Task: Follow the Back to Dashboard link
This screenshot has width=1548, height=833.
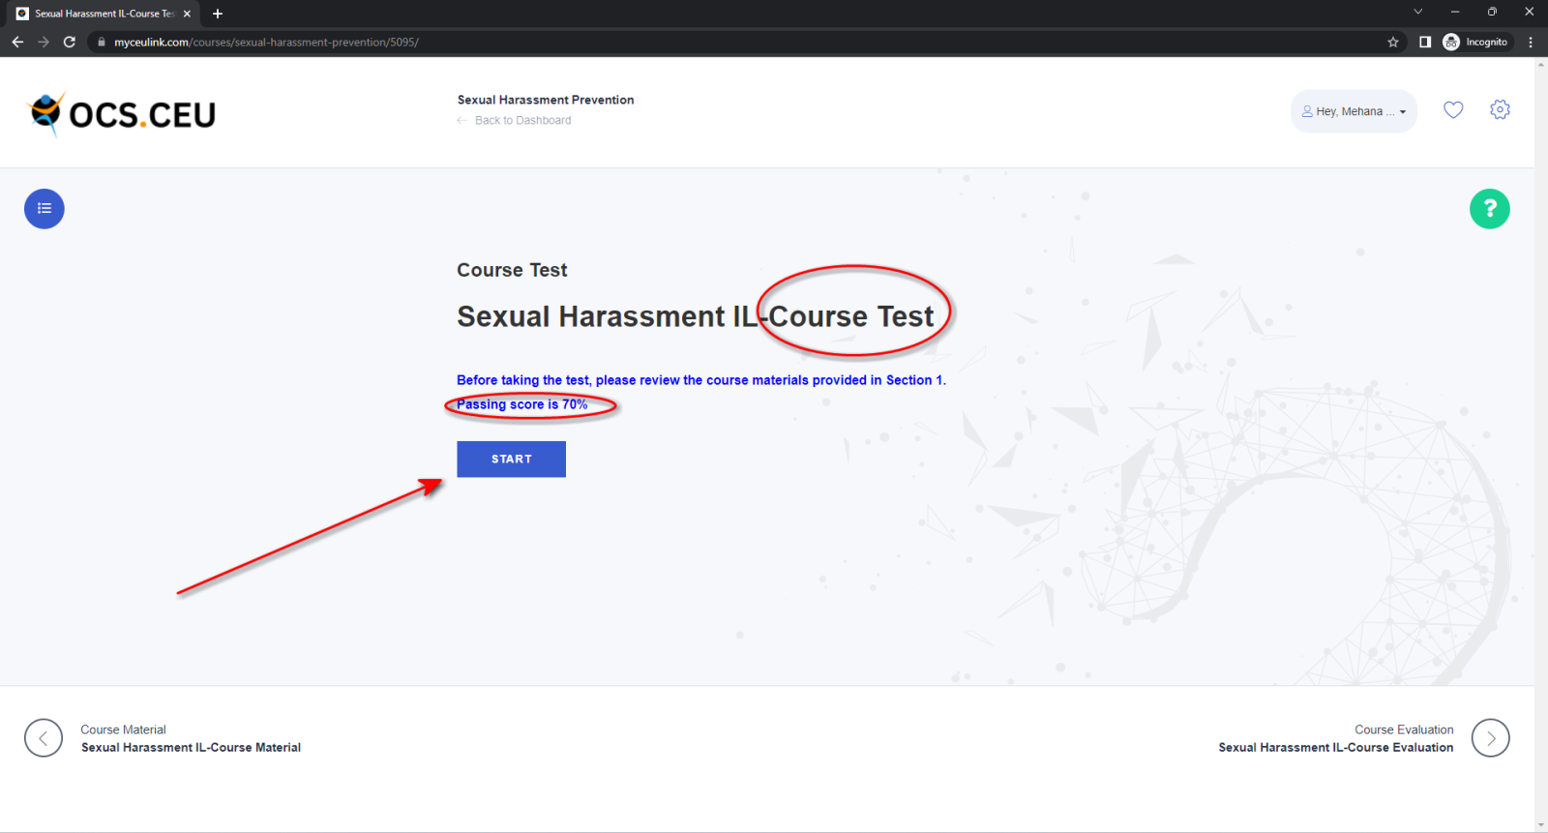Action: [x=522, y=121]
